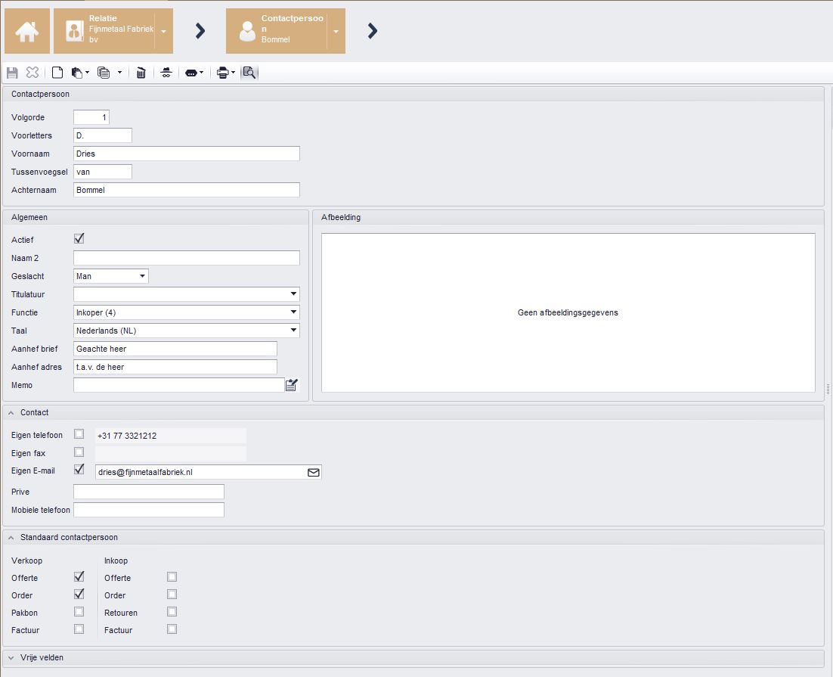Open the Functie dropdown showing Inkoper
833x677 pixels.
(187, 312)
